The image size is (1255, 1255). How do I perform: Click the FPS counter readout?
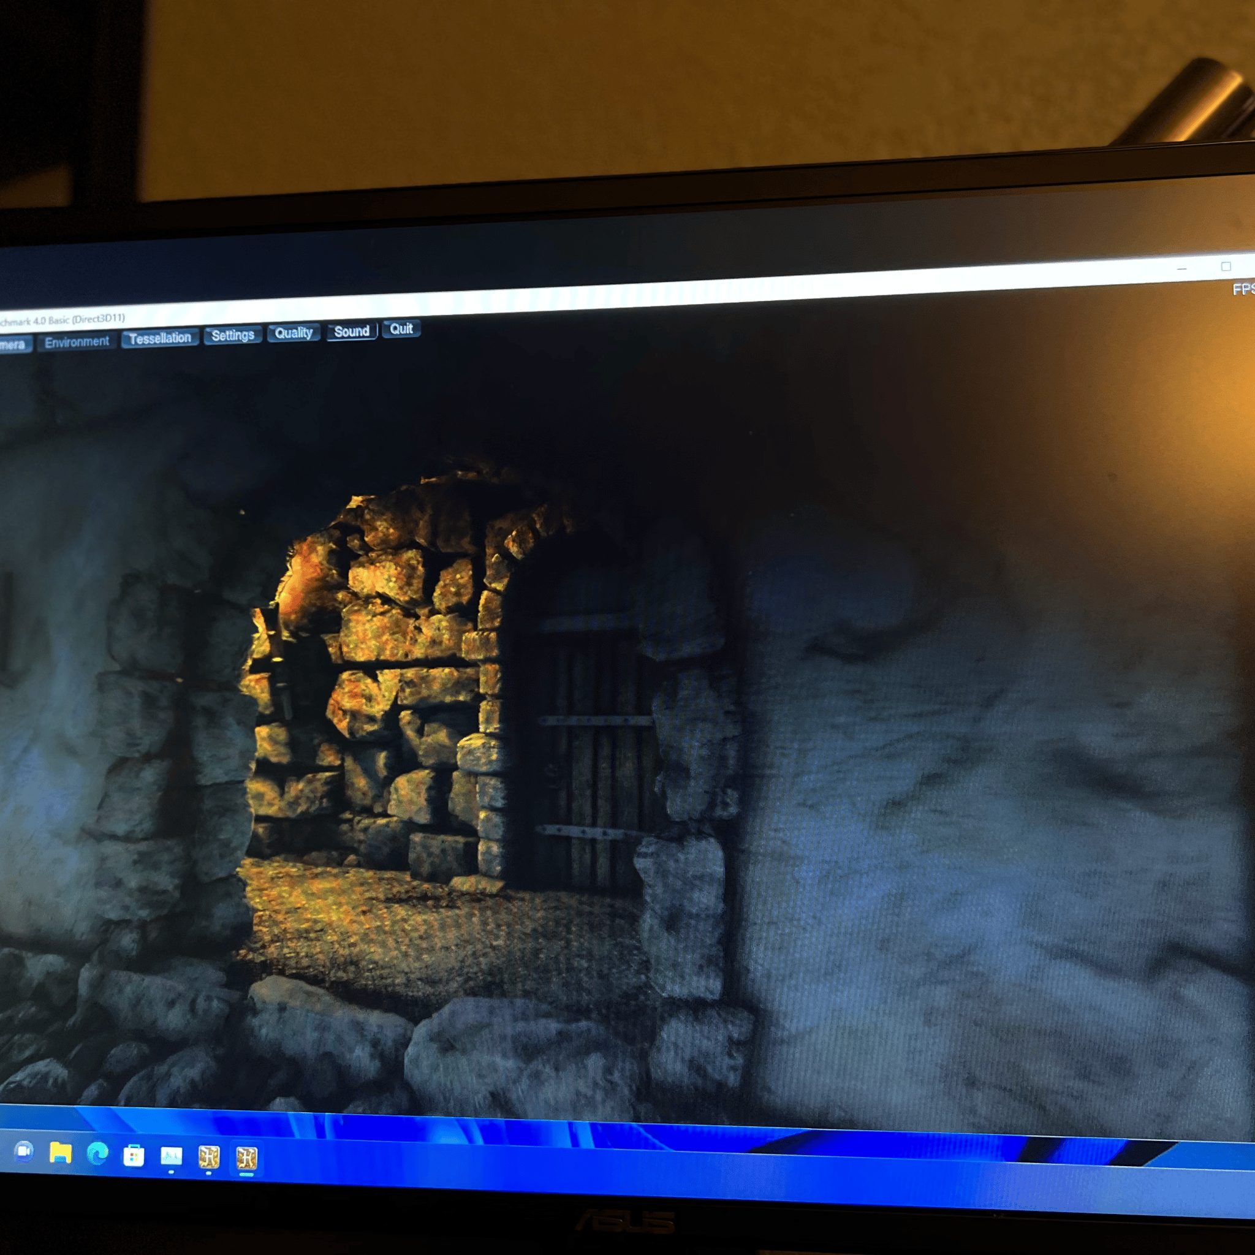coord(1243,290)
